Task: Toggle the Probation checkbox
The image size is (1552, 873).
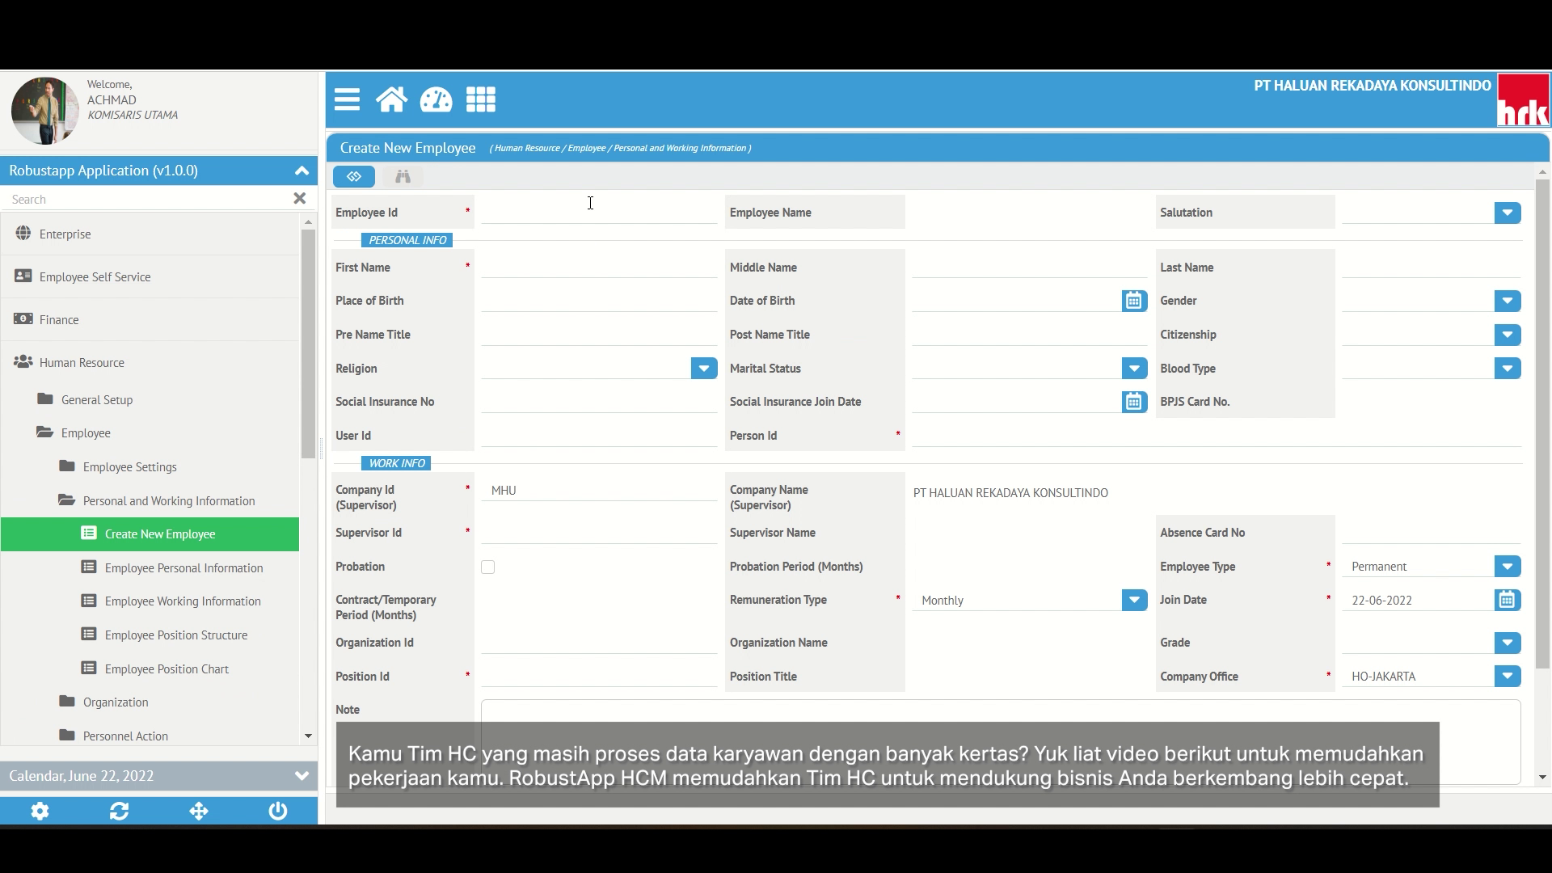Action: (x=487, y=566)
